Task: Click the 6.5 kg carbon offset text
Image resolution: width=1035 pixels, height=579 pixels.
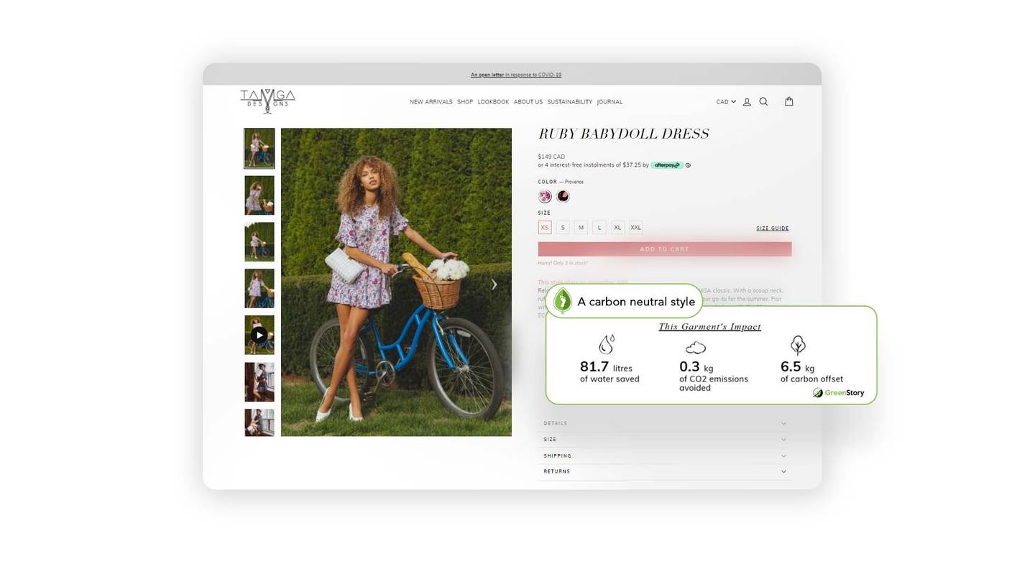Action: coord(811,372)
